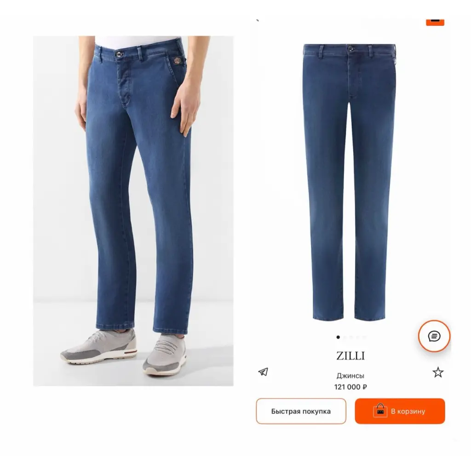Jump to the last carousel dot
Image resolution: width=471 pixels, height=471 pixels.
364,337
